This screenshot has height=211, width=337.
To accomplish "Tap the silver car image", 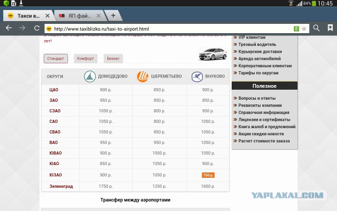I will [x=213, y=54].
